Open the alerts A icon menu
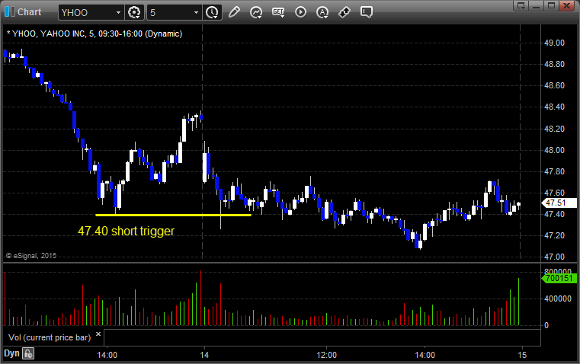This screenshot has height=364, width=580. 322,12
